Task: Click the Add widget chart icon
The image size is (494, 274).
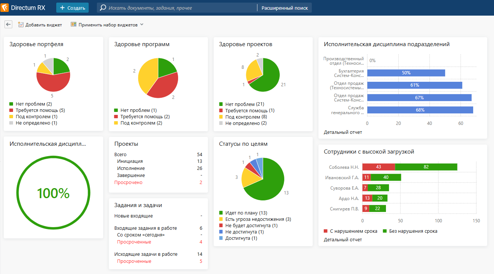Action: coord(21,25)
